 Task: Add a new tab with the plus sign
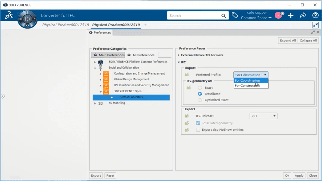pos(145,25)
